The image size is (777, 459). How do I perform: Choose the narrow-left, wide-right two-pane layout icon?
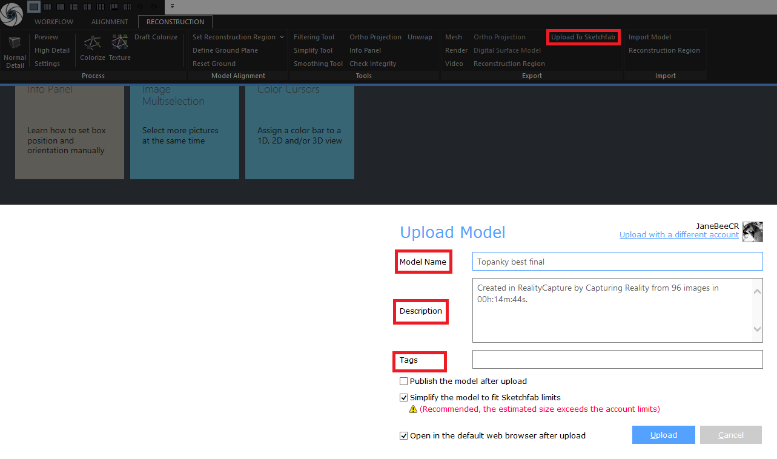coord(61,7)
